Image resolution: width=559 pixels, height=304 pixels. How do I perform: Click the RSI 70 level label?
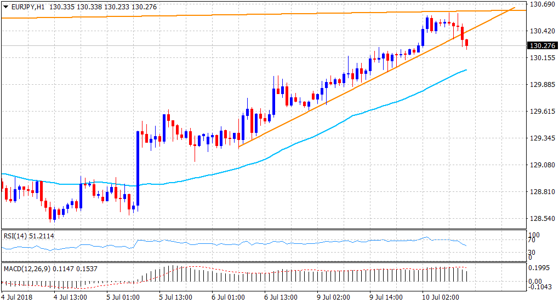click(531, 239)
